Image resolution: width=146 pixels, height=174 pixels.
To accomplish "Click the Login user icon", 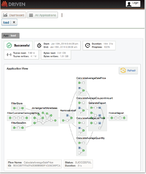I will point(129,4).
